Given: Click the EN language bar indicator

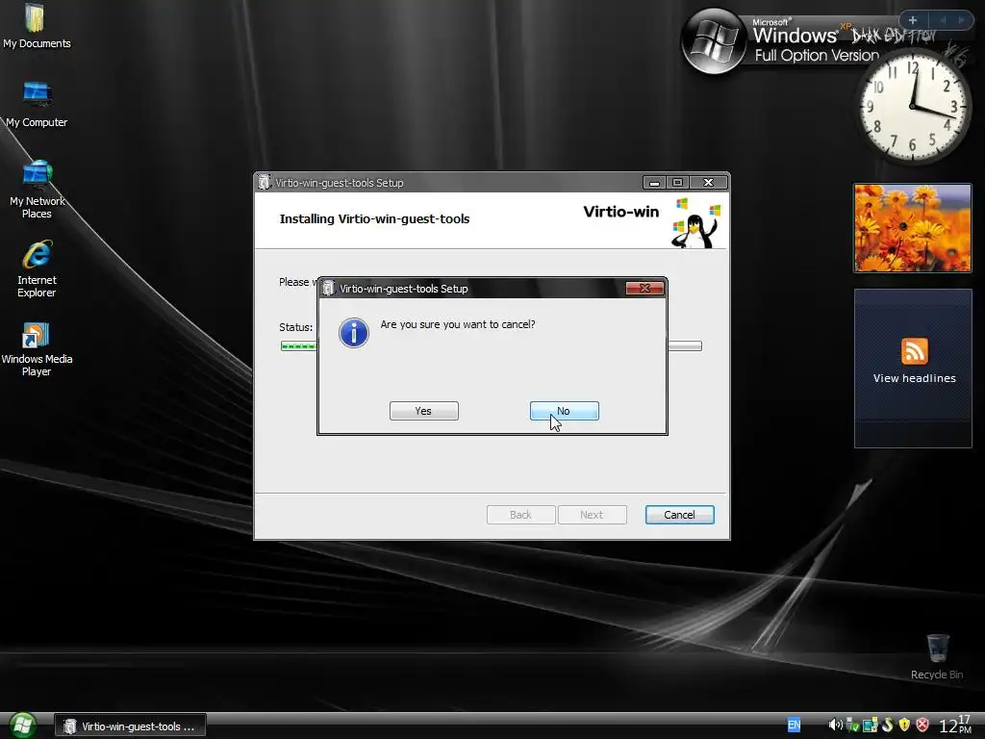Looking at the screenshot, I should pyautogui.click(x=794, y=726).
